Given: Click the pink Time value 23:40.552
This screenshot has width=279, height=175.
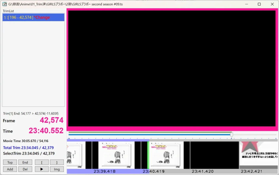Looking at the screenshot, I should (46, 131).
